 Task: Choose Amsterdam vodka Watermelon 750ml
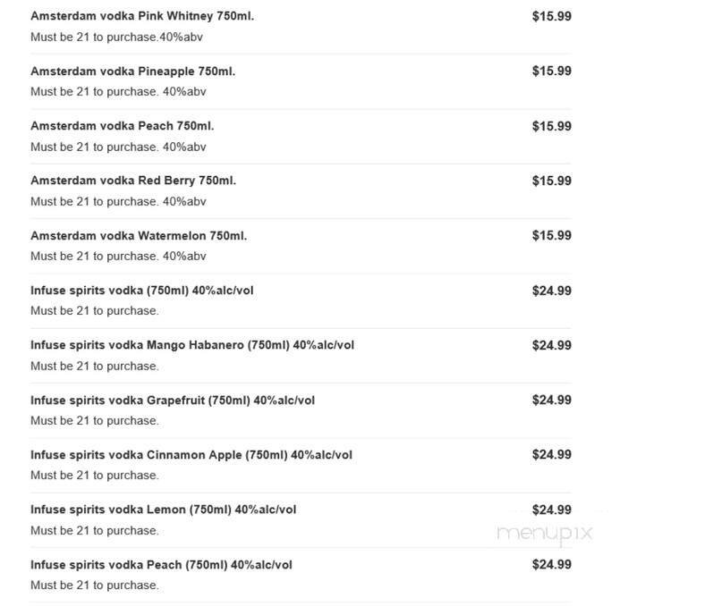pos(139,236)
